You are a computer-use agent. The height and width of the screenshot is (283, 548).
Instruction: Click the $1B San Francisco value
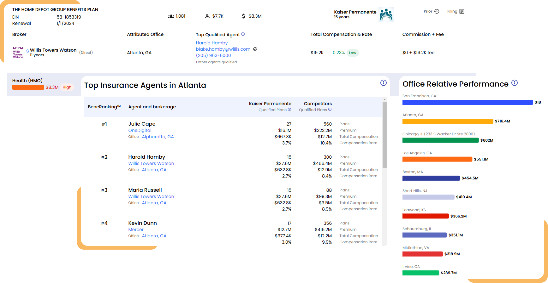[x=538, y=102]
